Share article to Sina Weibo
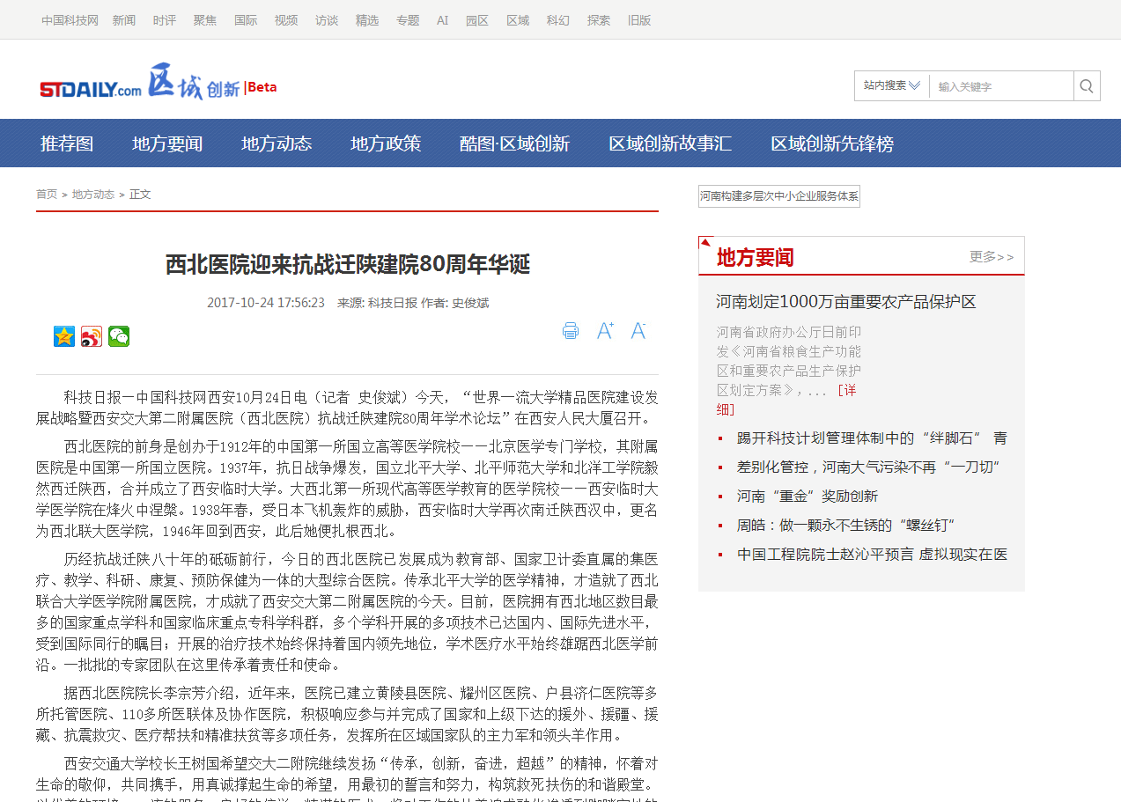The image size is (1121, 802). (92, 336)
